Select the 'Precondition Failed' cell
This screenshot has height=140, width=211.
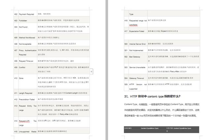[x=28, y=99]
